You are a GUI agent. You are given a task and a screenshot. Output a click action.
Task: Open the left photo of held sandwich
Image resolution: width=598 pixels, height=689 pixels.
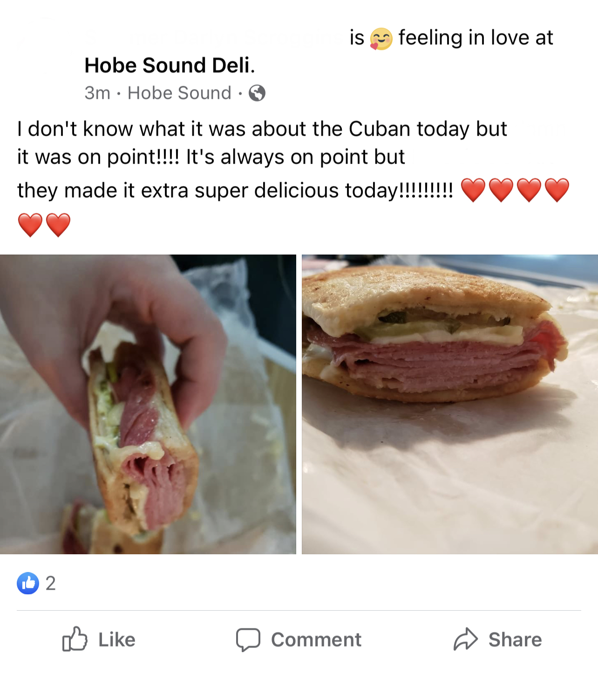click(148, 404)
